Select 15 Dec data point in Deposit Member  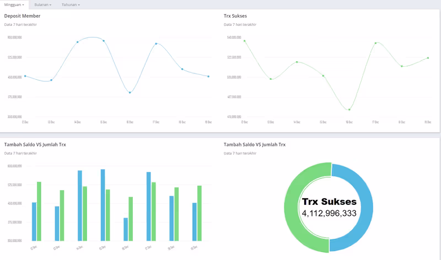(x=104, y=41)
